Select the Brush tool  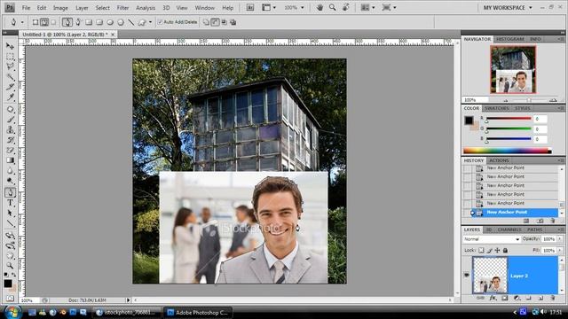(10, 120)
